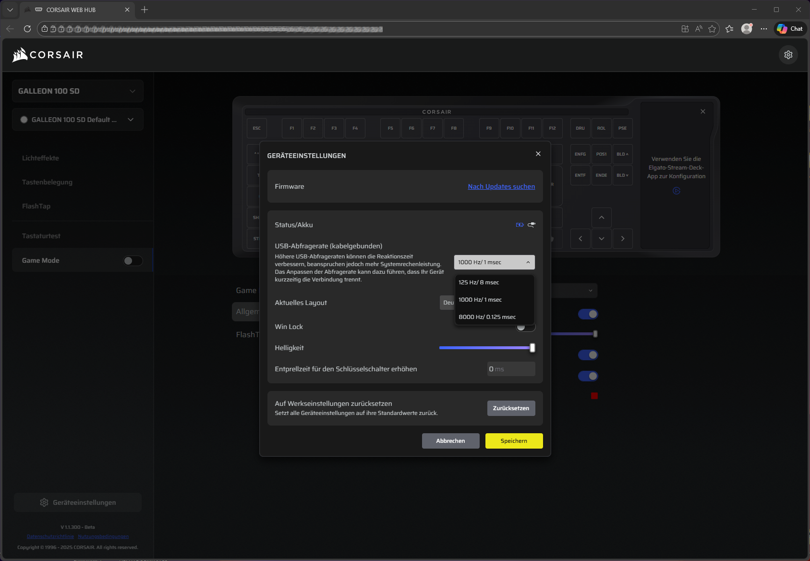810x561 pixels.
Task: Choose the 125 Hz/ 8 msec option
Action: point(479,282)
